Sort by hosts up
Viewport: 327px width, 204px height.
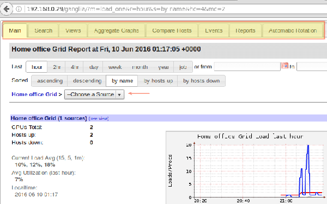tap(158, 81)
